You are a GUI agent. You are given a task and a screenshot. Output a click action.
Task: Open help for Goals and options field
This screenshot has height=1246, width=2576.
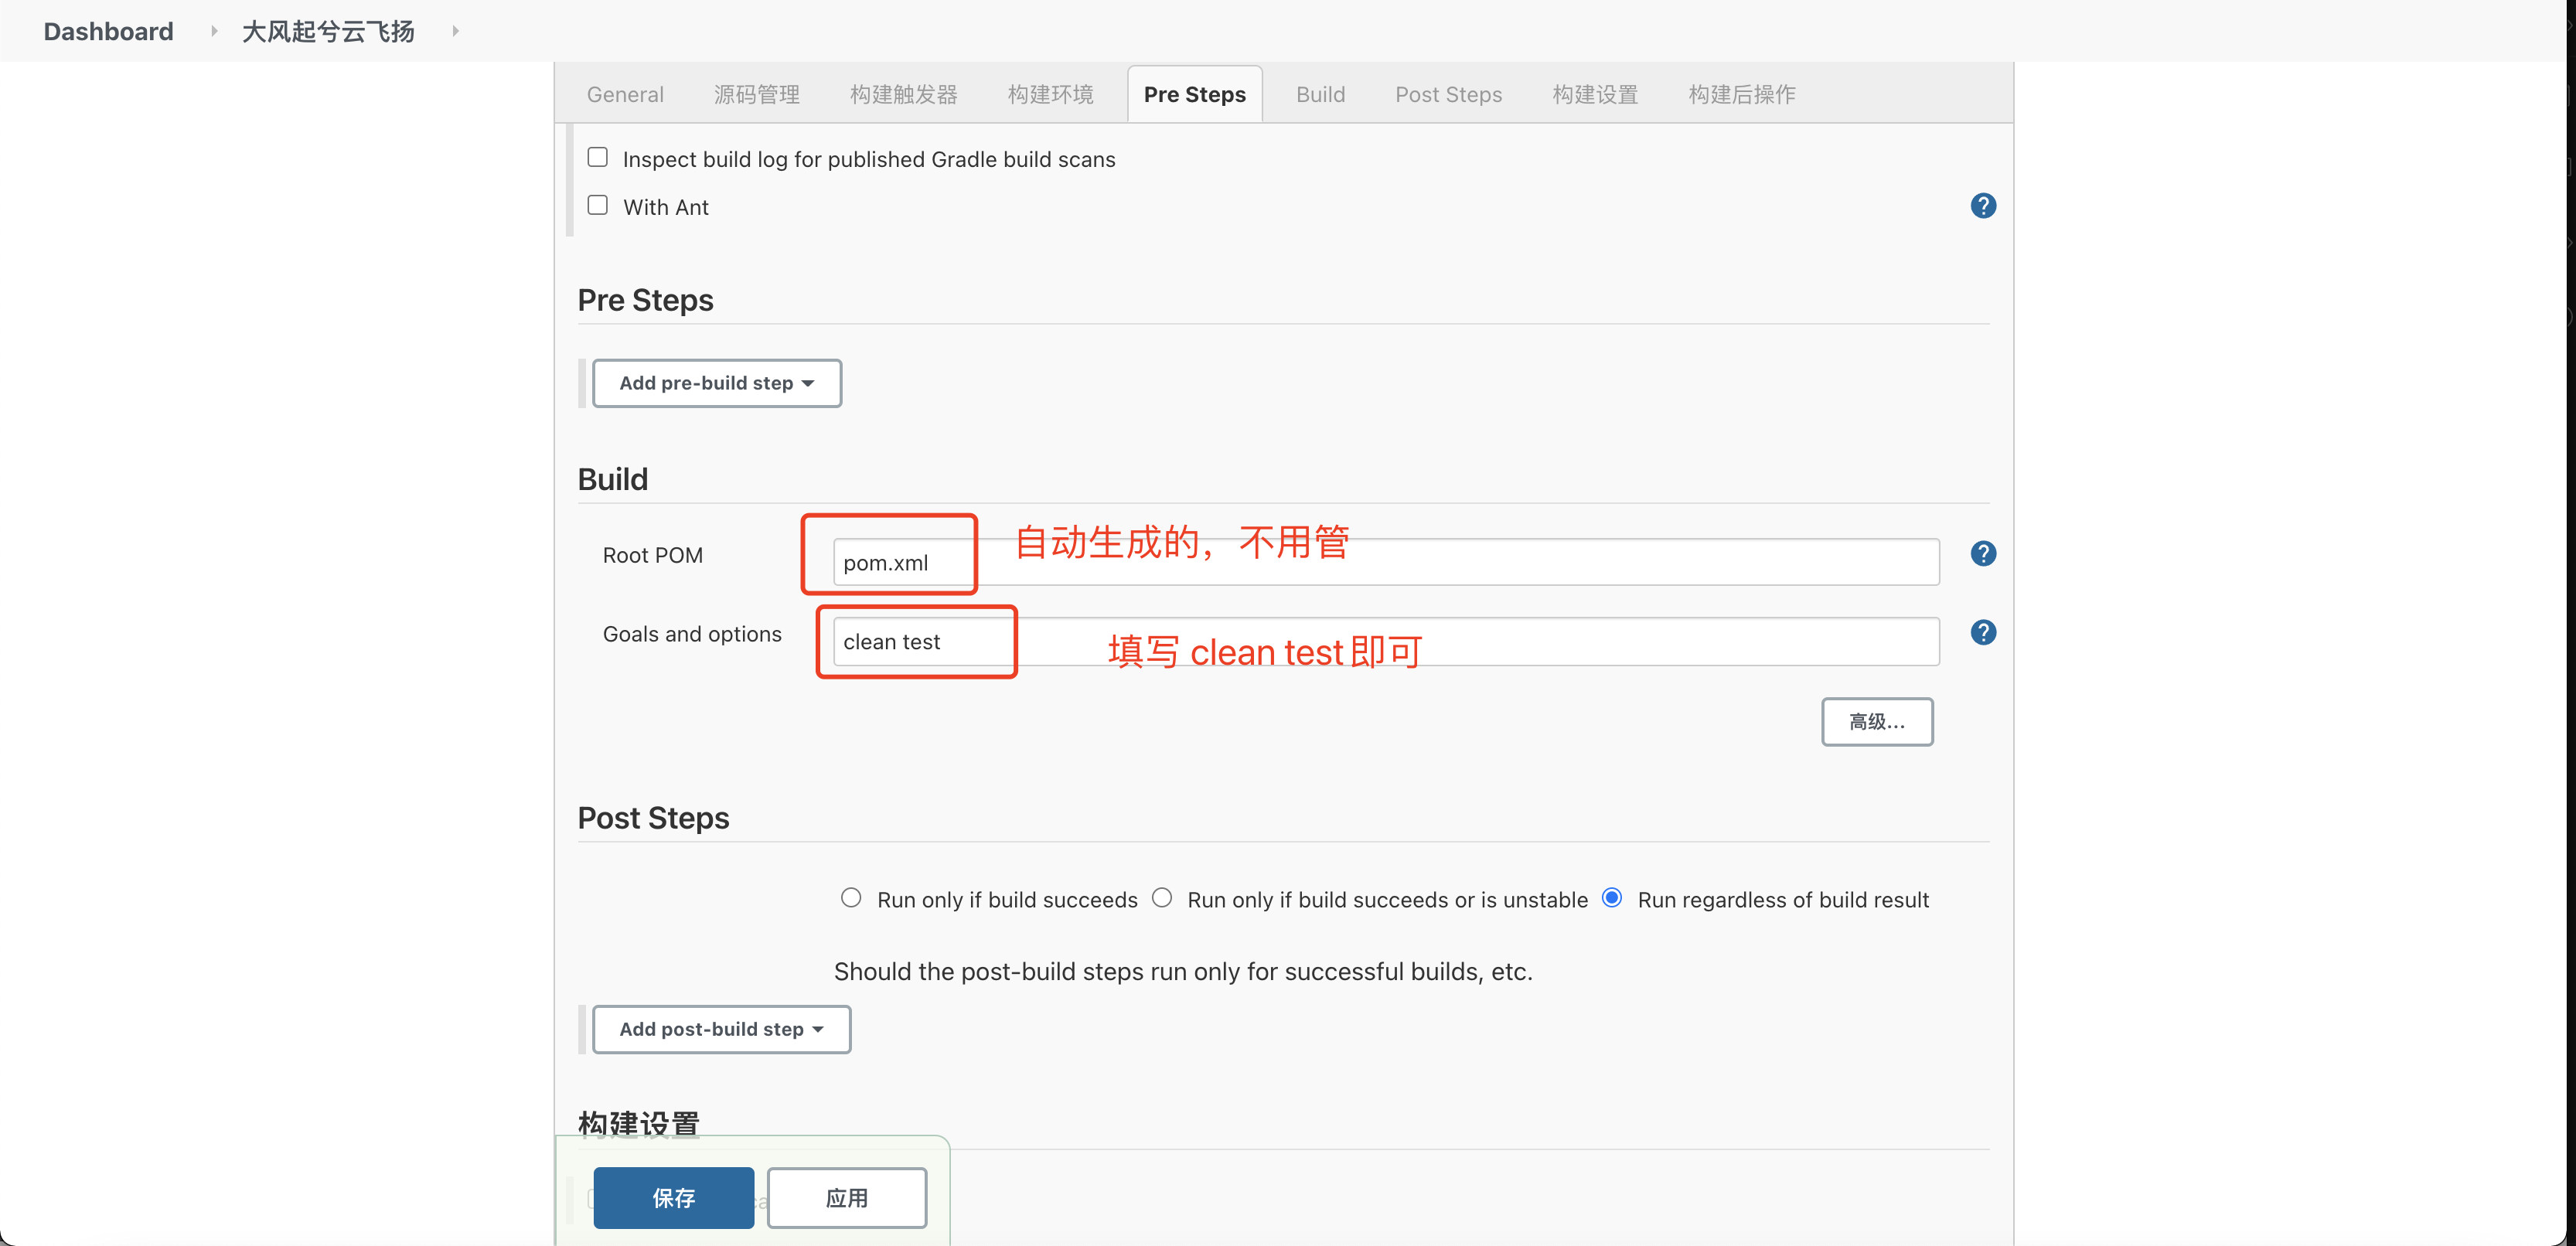pos(1983,632)
